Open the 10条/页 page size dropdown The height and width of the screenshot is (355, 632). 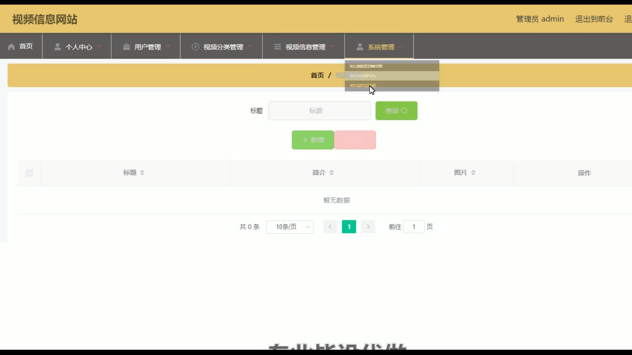(290, 227)
